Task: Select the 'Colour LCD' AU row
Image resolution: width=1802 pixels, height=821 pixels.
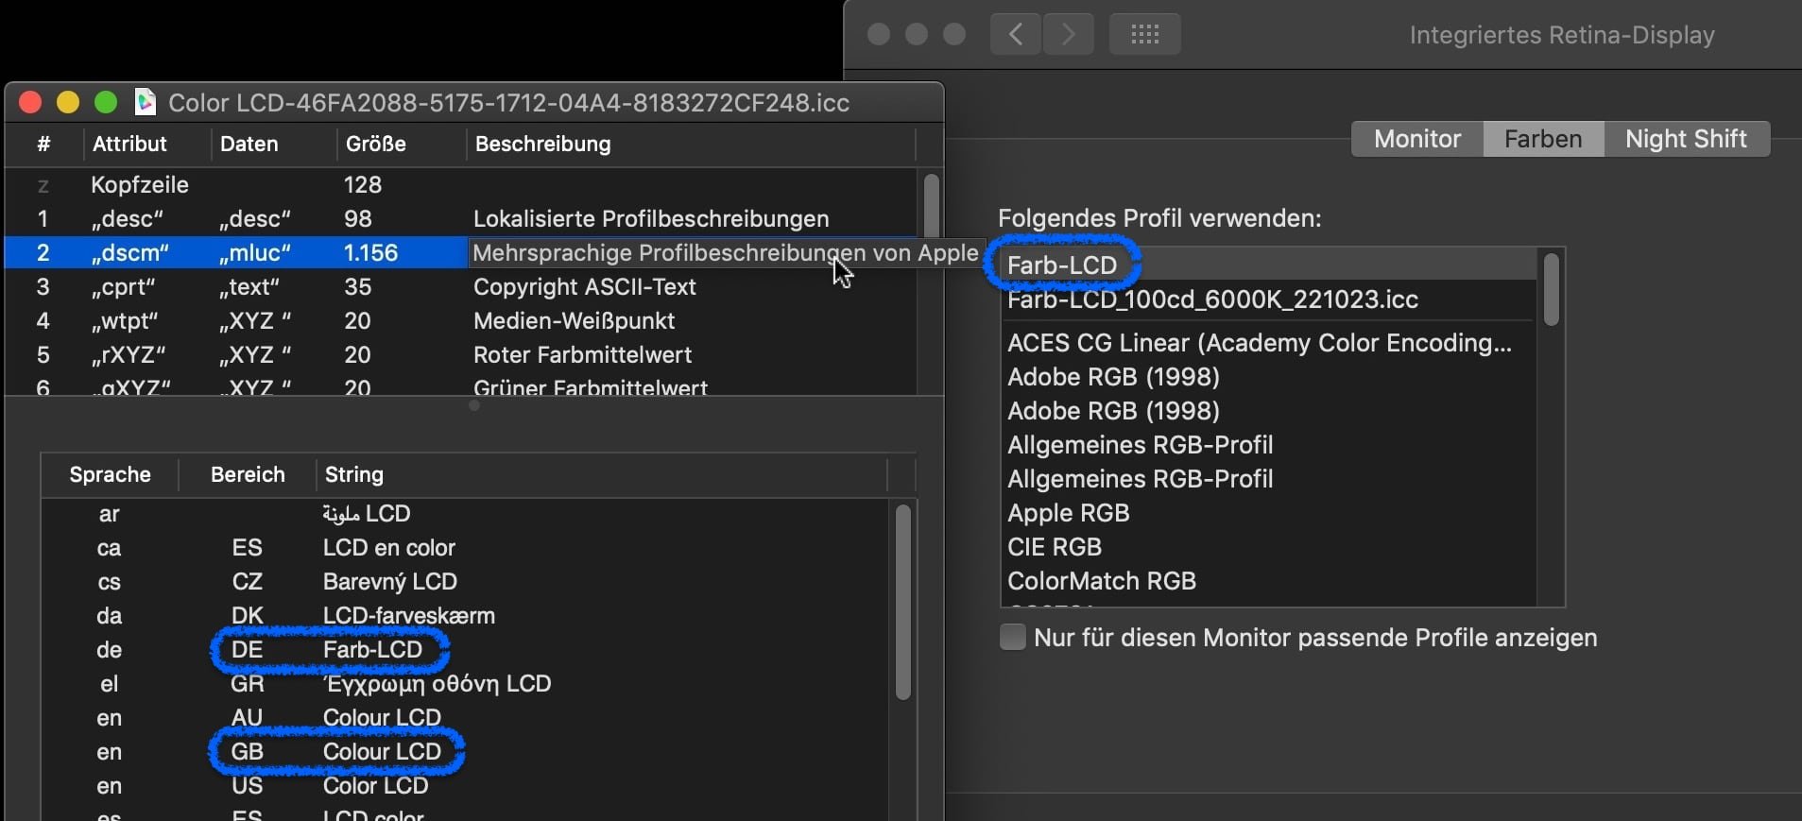Action: pyautogui.click(x=465, y=718)
